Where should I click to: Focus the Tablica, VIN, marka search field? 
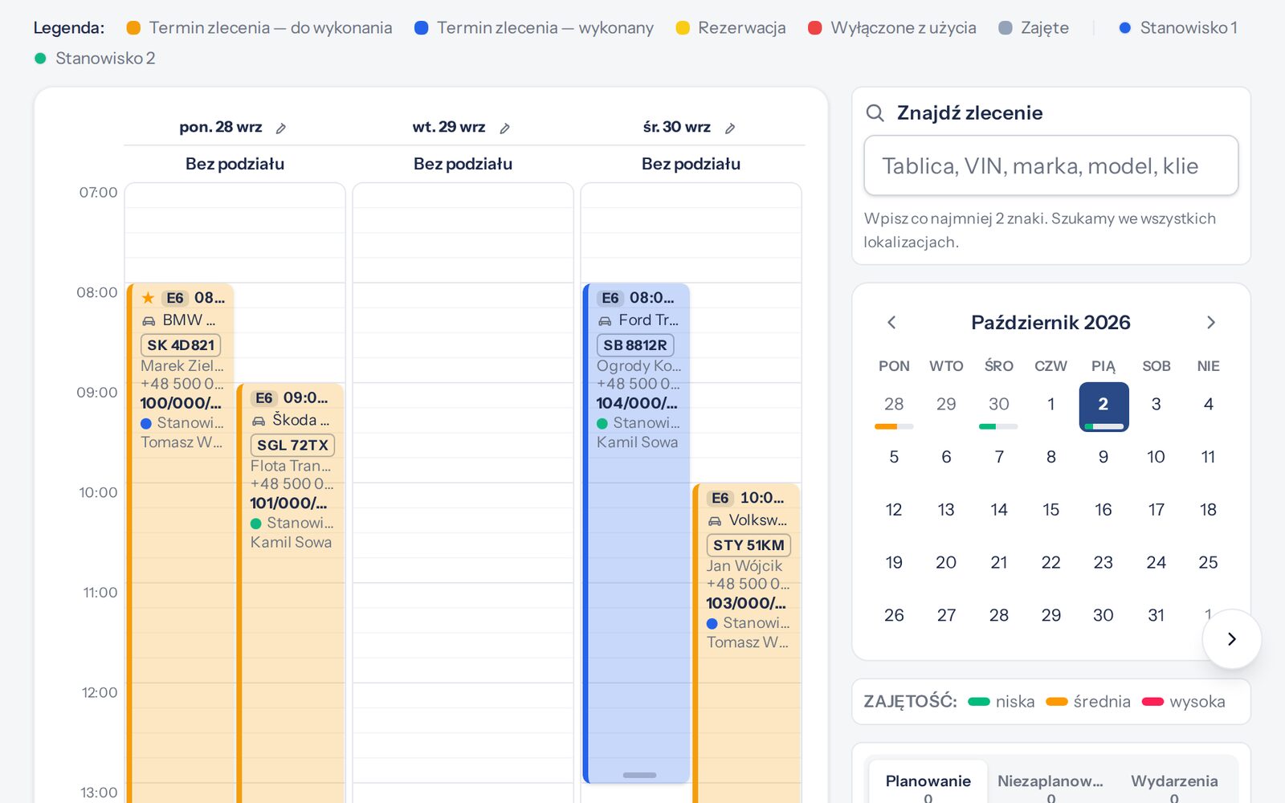pos(1050,165)
